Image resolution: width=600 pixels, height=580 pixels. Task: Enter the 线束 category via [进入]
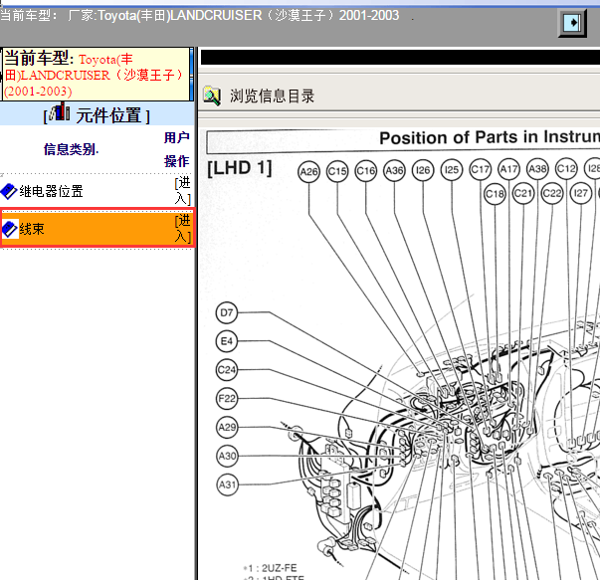(x=183, y=228)
